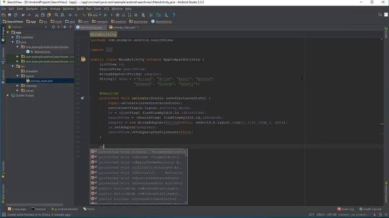Open the app run configuration dropdown

[x=95, y=15]
